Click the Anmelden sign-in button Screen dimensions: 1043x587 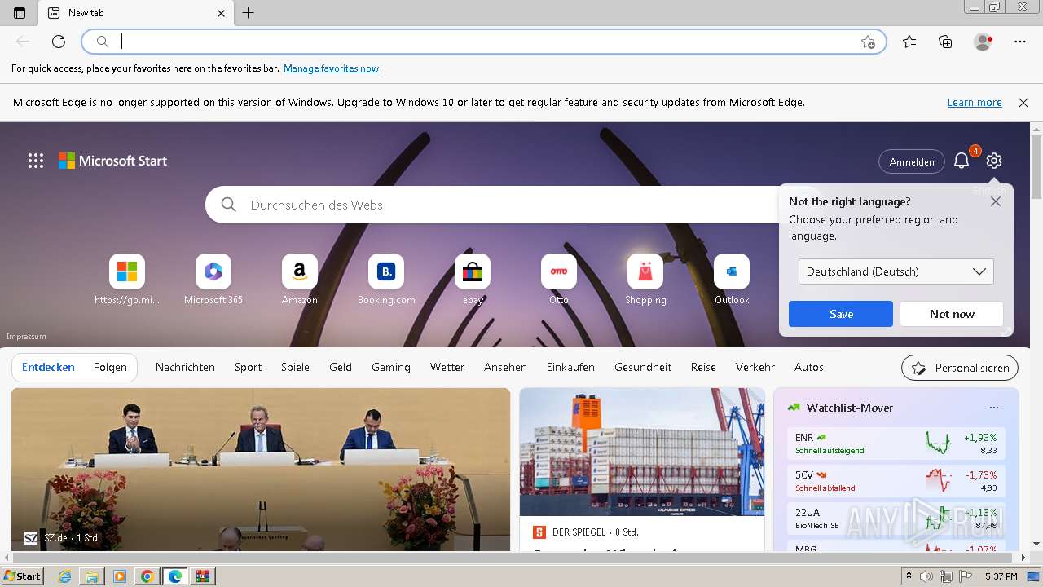coord(912,161)
